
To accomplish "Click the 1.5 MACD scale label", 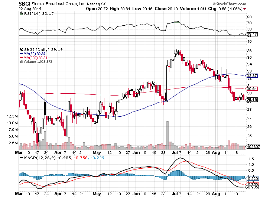I will [x=251, y=159].
